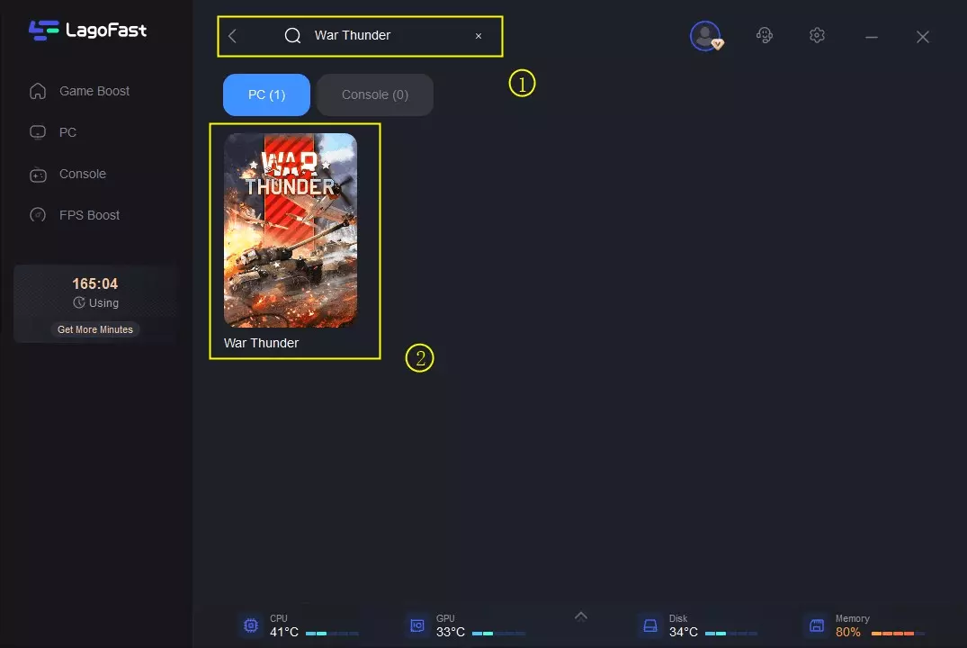Image resolution: width=967 pixels, height=648 pixels.
Task: Clear the War Thunder search text
Action: 478,36
